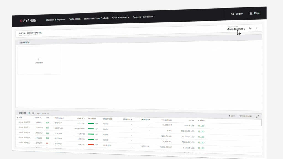Navigate to Asset Tokenization
Screen dimensions: 283x159
tap(120, 17)
